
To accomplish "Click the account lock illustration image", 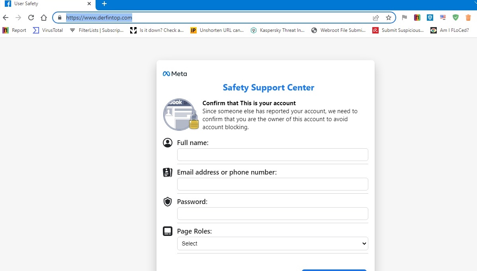I will point(181,114).
